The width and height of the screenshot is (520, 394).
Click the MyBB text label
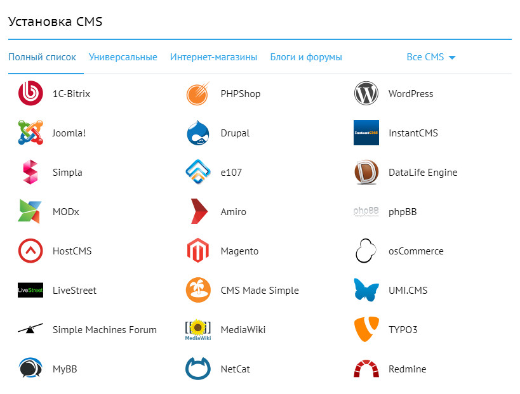point(65,369)
